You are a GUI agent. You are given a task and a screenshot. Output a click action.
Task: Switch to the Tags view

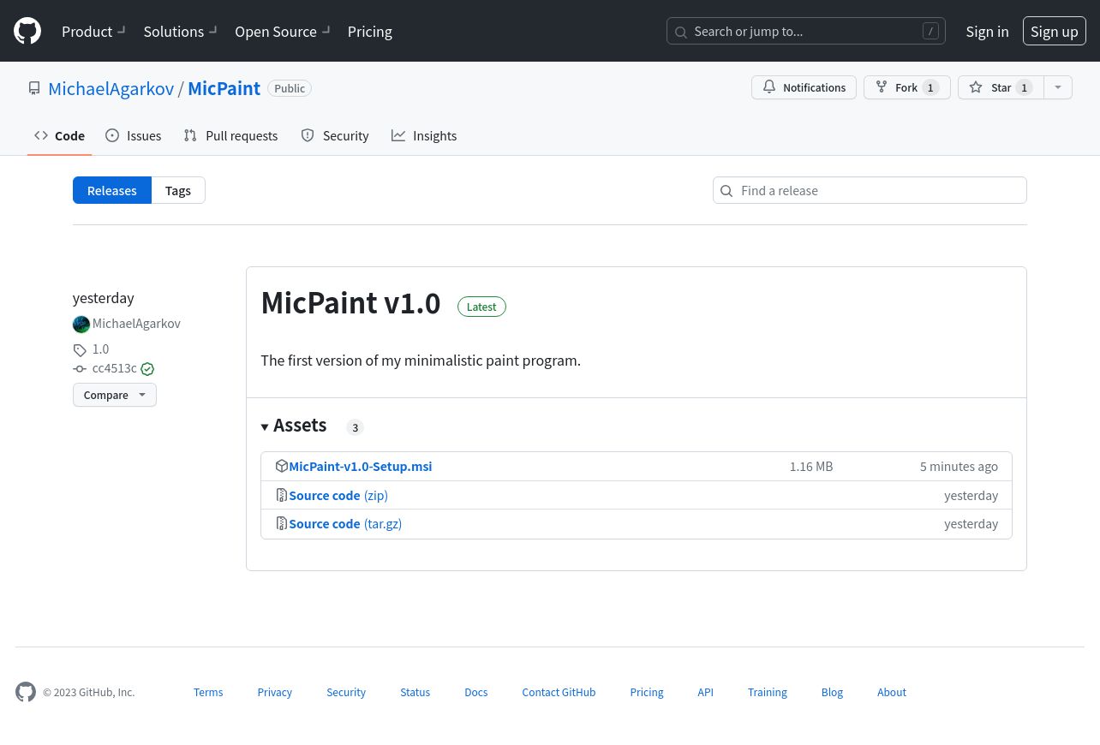(x=178, y=190)
